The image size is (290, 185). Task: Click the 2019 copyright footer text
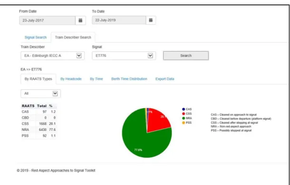coord(56,170)
